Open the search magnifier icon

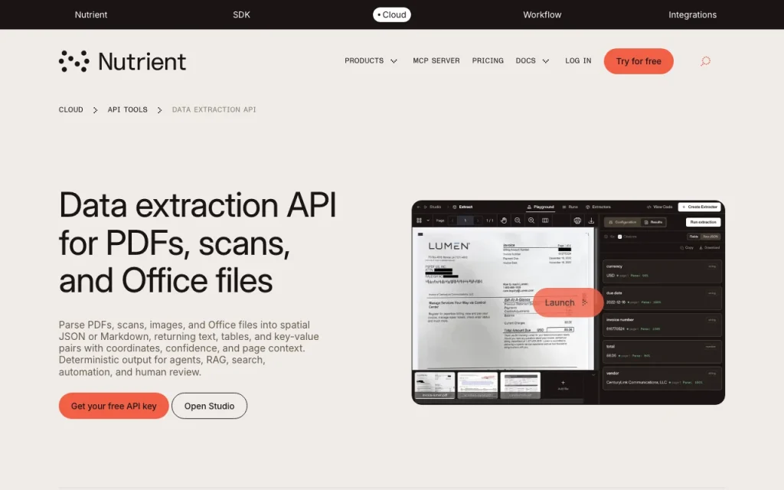point(705,61)
